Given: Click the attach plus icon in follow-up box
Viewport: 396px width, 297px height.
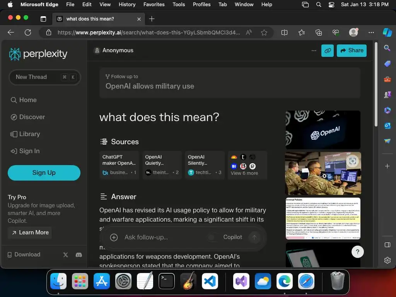Looking at the screenshot, I should 114,237.
